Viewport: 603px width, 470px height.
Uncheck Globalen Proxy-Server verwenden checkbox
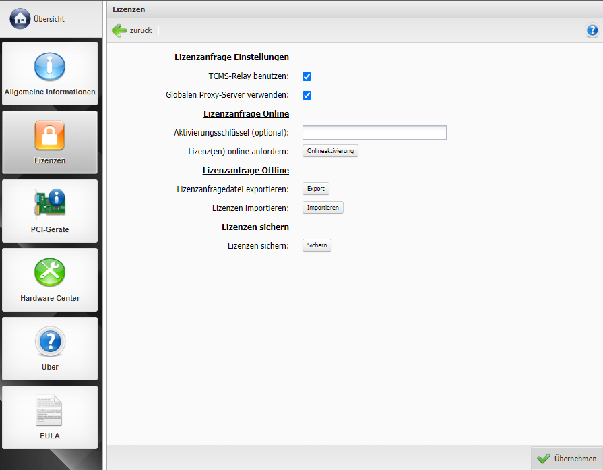pyautogui.click(x=307, y=96)
